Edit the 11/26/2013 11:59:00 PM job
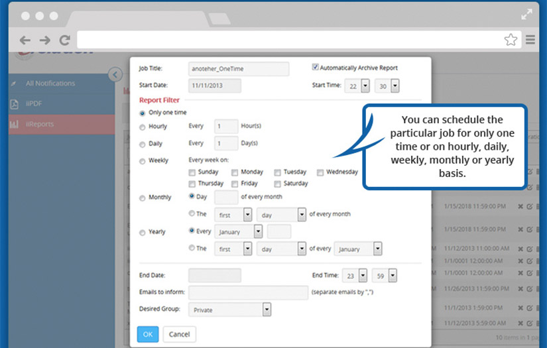Screen dimensions: 547x348 point(530,289)
